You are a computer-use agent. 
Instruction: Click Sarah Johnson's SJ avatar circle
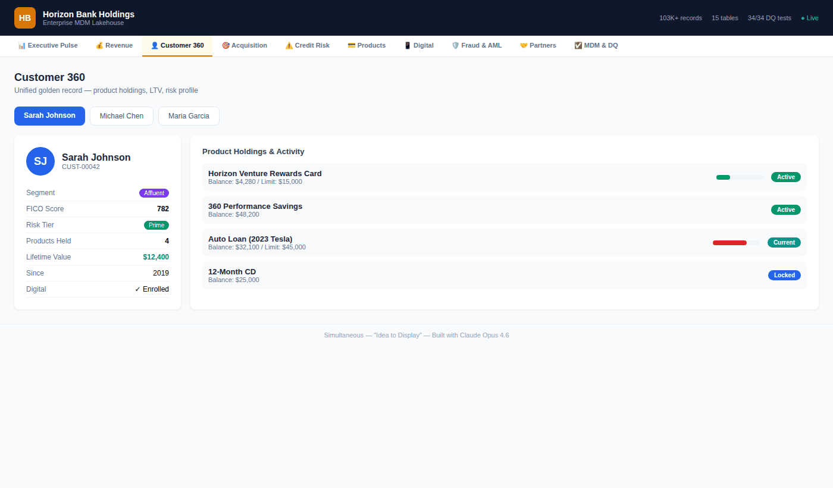(40, 161)
